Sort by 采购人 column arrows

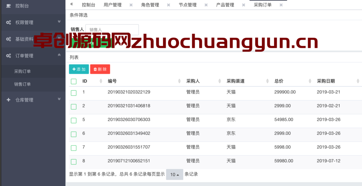click(x=219, y=81)
